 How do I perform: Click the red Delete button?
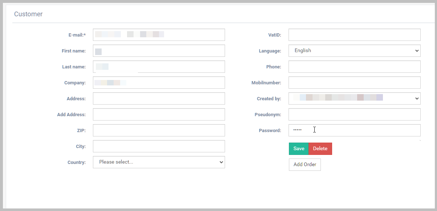tap(320, 149)
